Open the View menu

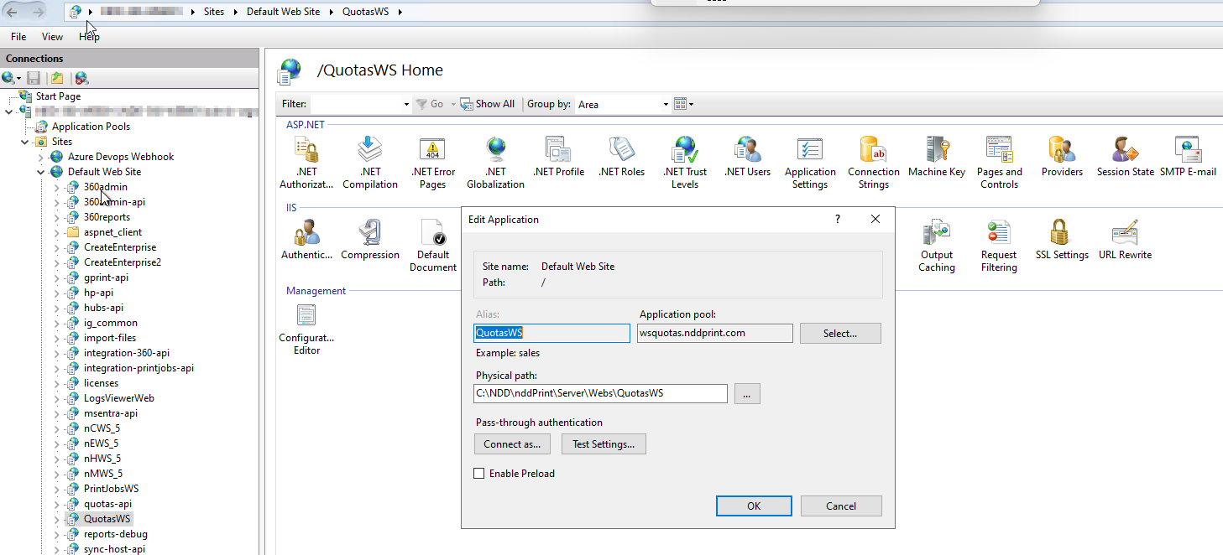52,37
